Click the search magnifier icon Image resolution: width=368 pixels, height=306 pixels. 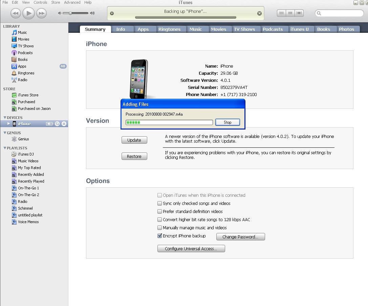click(x=319, y=13)
